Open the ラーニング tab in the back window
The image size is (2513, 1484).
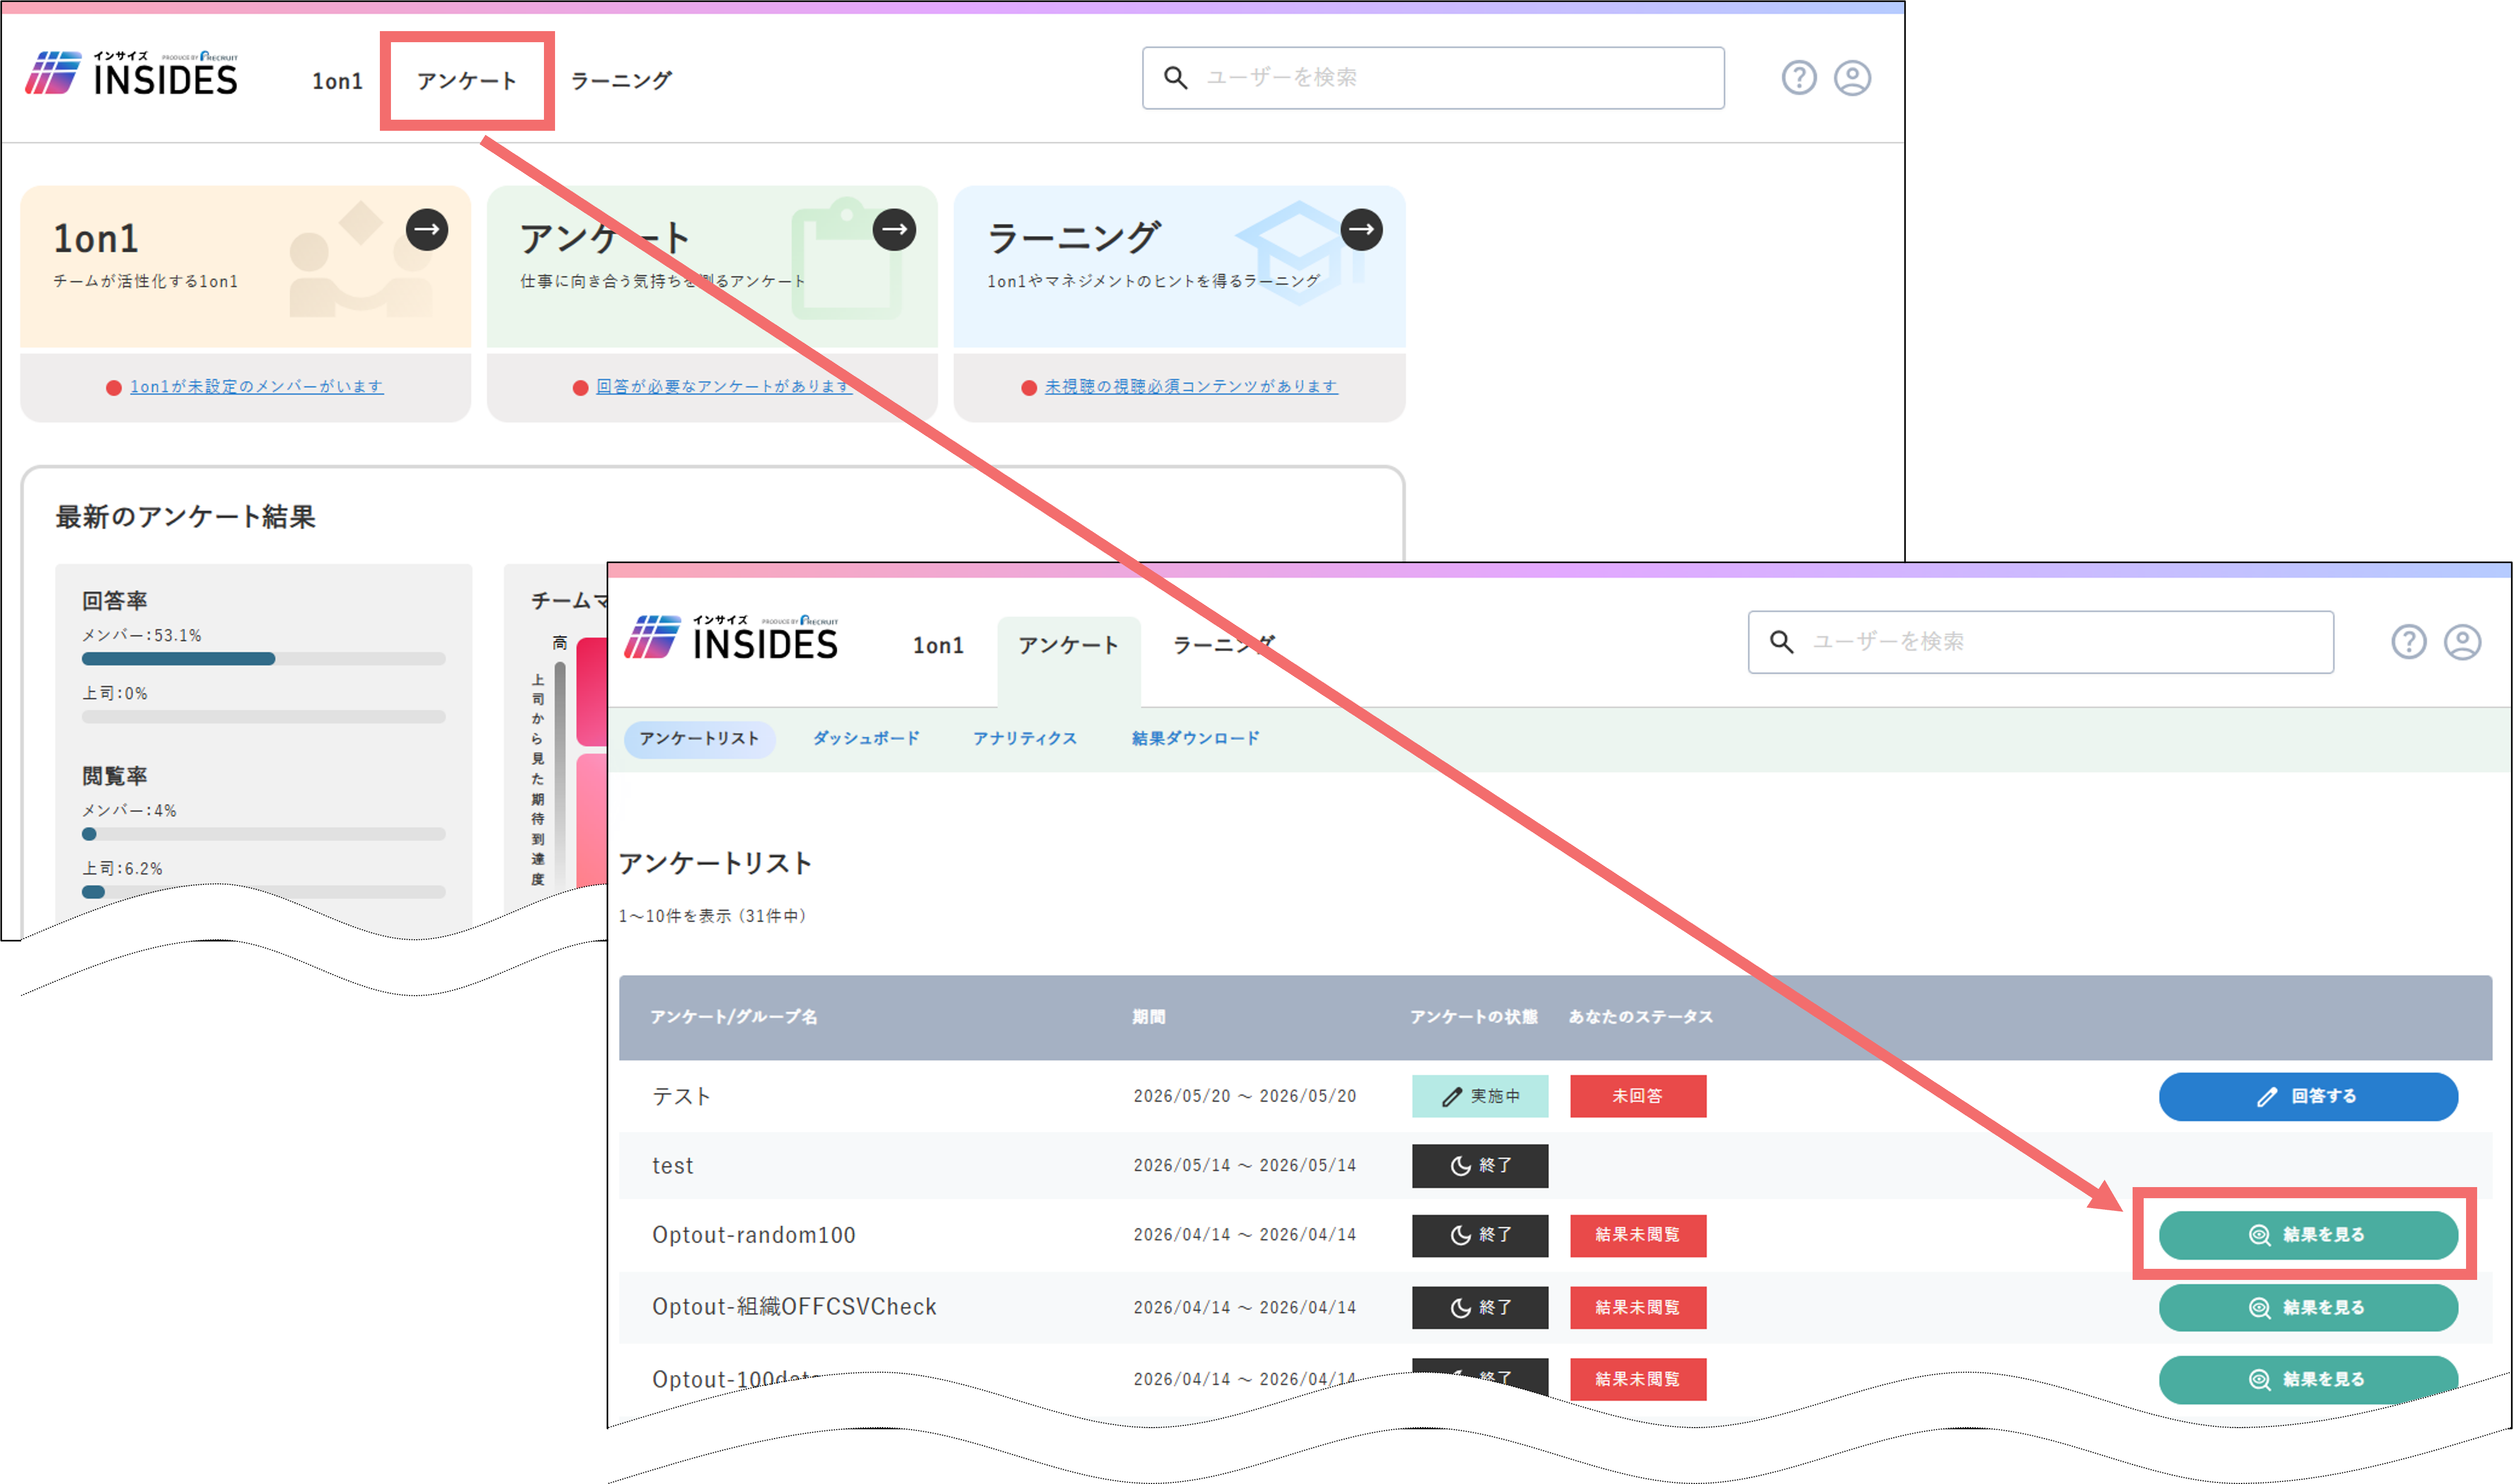click(621, 80)
